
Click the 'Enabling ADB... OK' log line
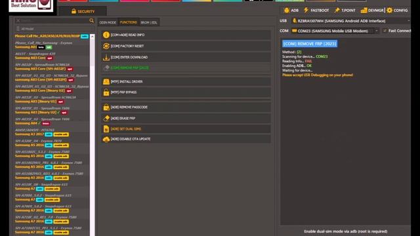[297, 66]
